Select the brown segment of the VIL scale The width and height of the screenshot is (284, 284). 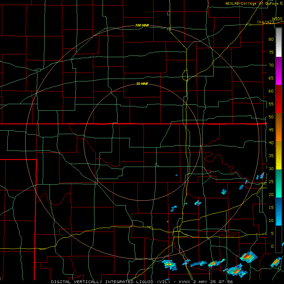pos(279,120)
